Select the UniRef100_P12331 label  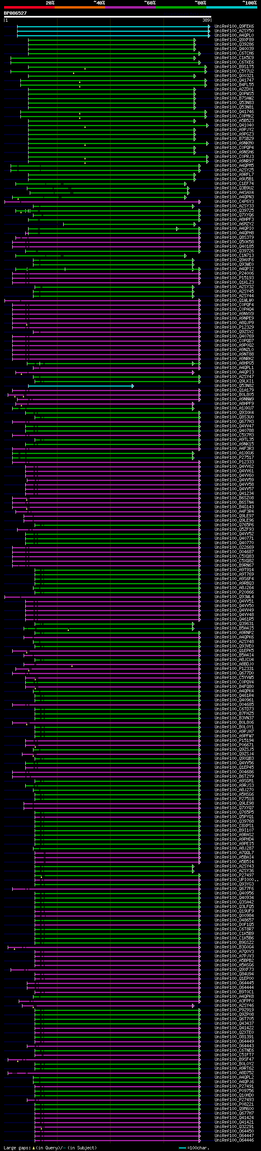[x=234, y=669]
